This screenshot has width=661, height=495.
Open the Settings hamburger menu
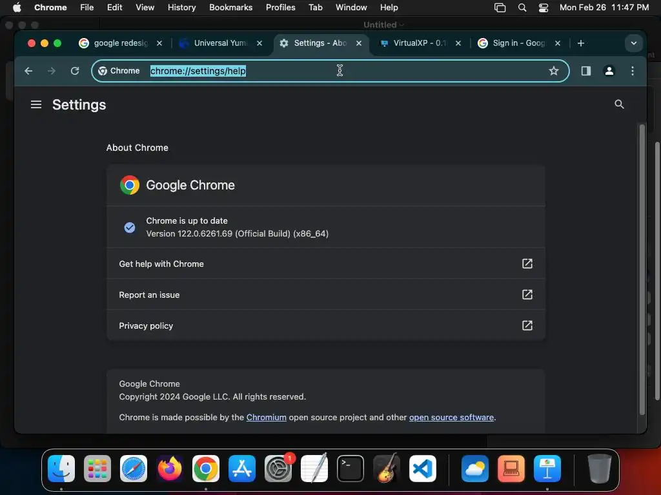(36, 104)
